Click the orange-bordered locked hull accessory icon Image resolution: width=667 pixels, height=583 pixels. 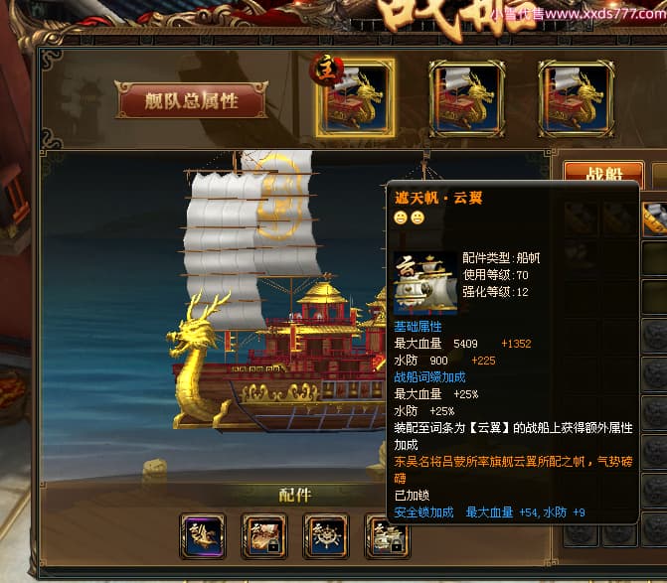(x=264, y=536)
